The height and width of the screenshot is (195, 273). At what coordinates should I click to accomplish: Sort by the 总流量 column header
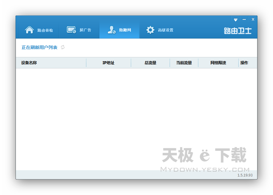coord(150,63)
